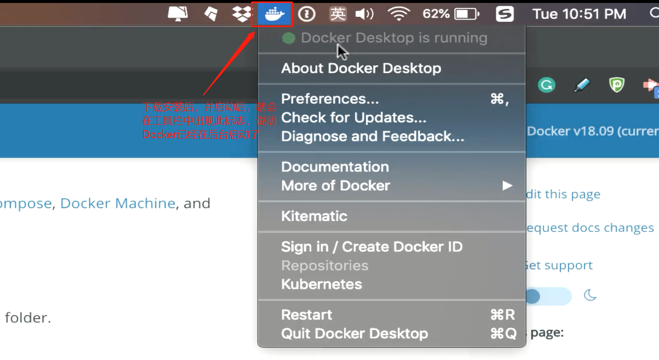Click the Docker v18.09 (current) version label

(593, 131)
